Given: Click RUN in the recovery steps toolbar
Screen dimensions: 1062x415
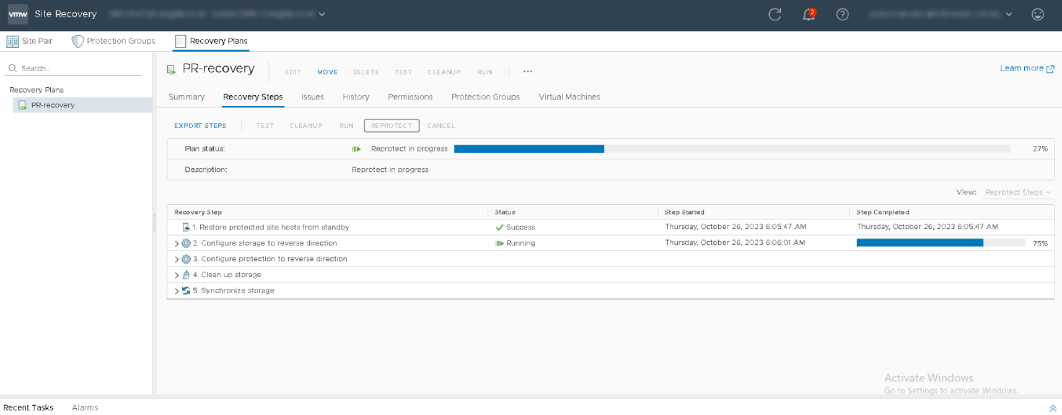Looking at the screenshot, I should [x=346, y=126].
